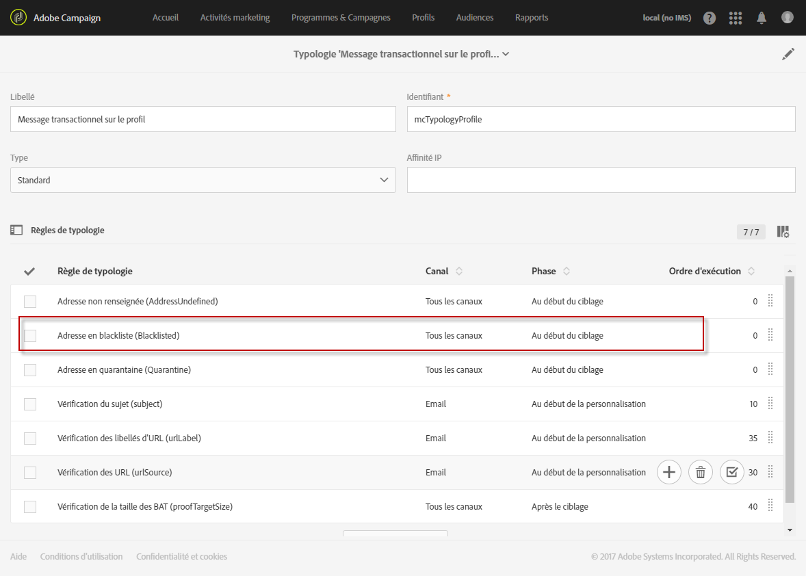806x576 pixels.
Task: Sort by the Canal column arrows
Action: [459, 272]
